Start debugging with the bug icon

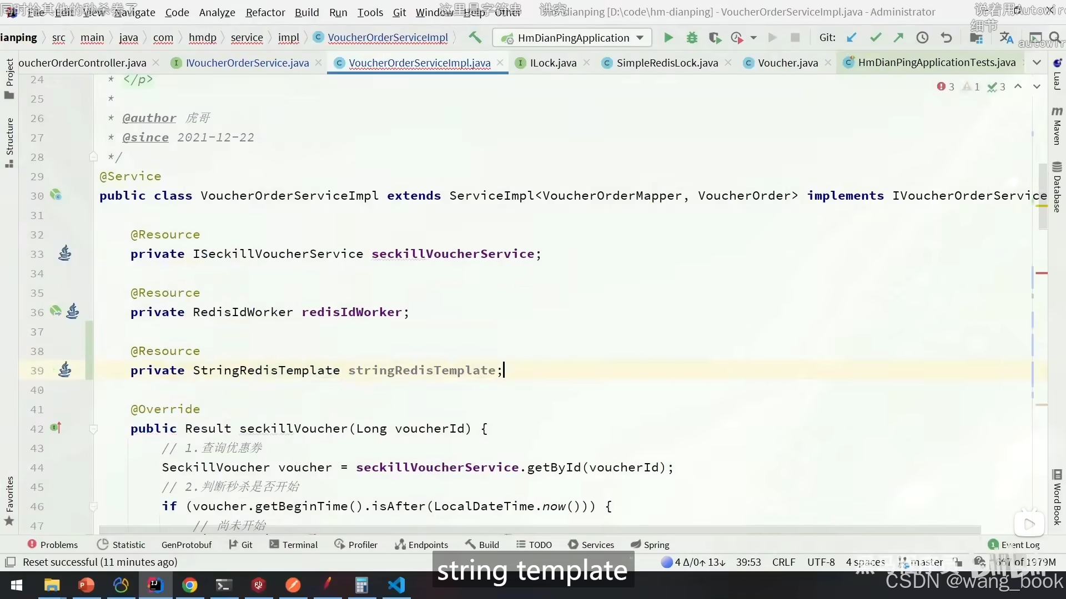[x=692, y=38]
